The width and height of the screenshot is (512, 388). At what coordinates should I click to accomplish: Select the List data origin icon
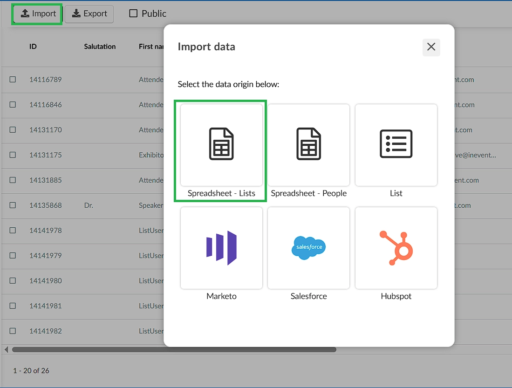point(396,145)
